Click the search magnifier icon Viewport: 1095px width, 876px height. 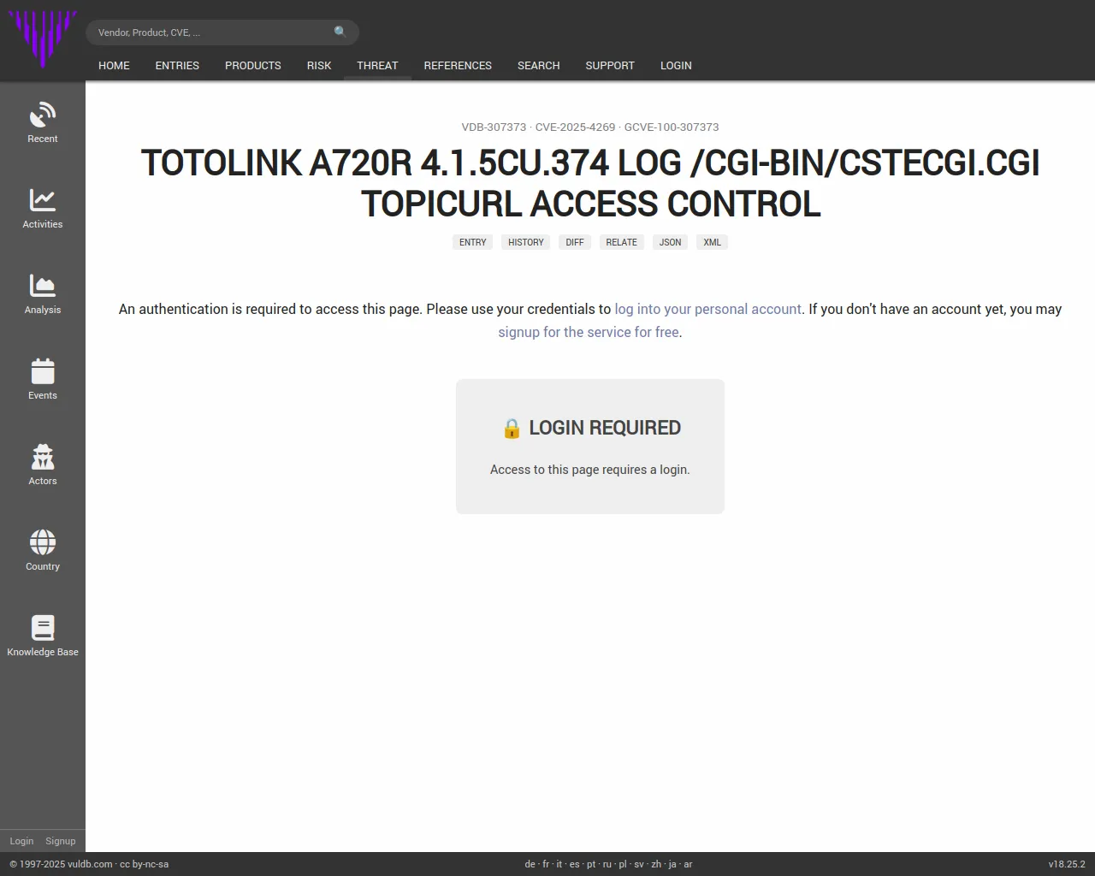(340, 32)
